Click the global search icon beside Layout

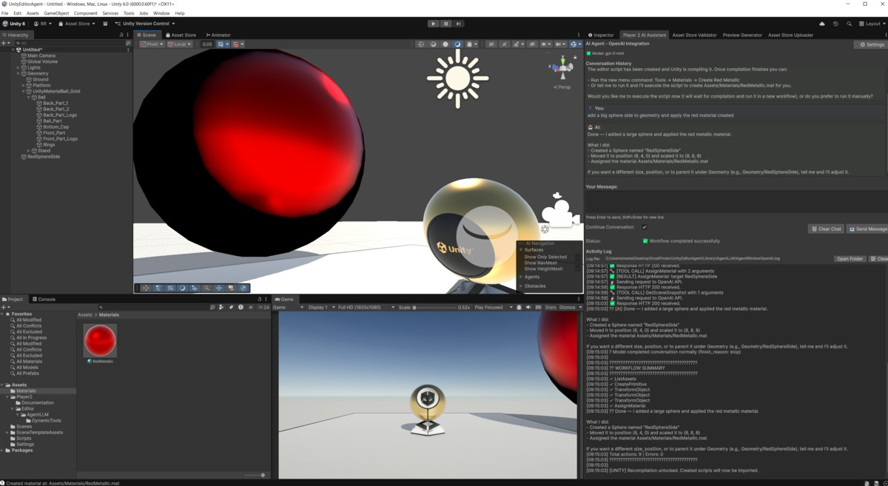click(849, 24)
